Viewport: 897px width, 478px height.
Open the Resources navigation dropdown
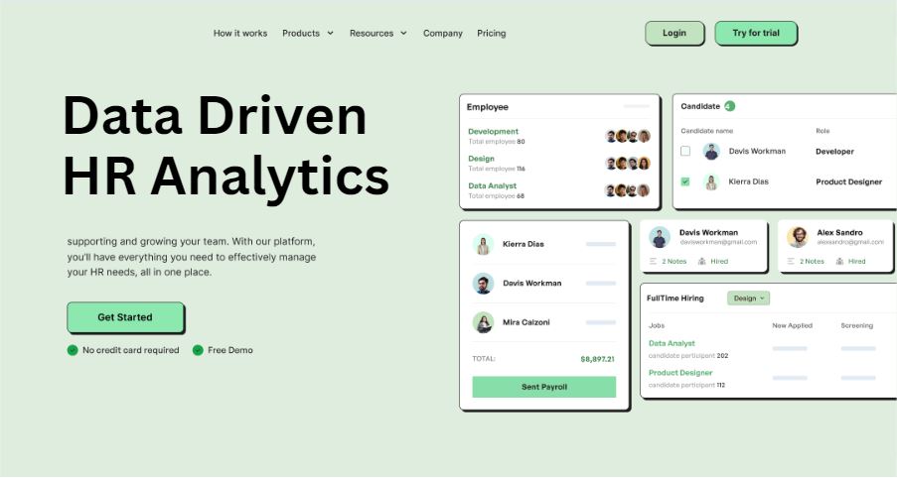(377, 33)
